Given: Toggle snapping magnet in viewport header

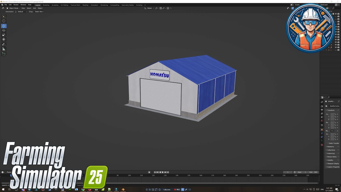Looking at the screenshot, I should click(161, 8).
